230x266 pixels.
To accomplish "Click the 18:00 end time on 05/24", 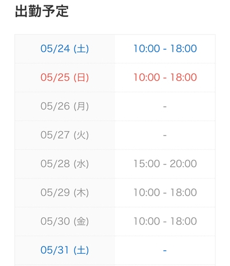I will 183,49.
